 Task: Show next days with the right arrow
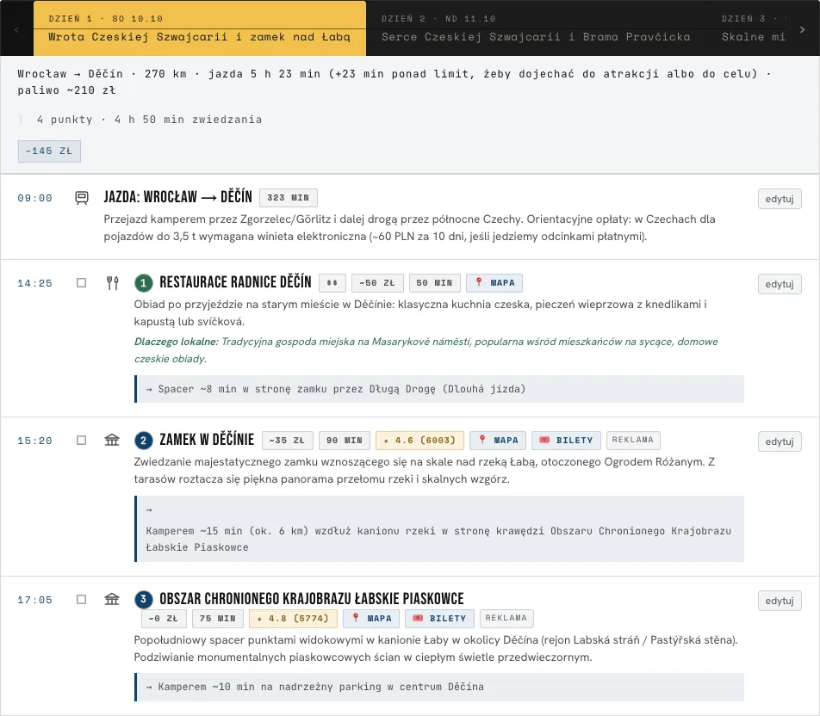(802, 30)
